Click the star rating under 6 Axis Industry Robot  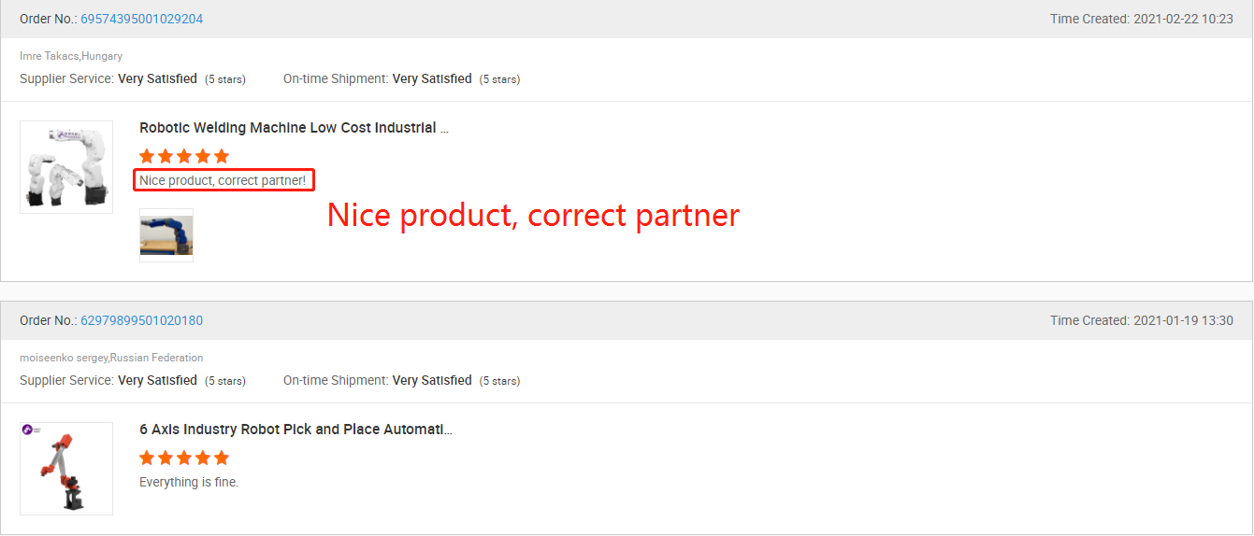(184, 458)
